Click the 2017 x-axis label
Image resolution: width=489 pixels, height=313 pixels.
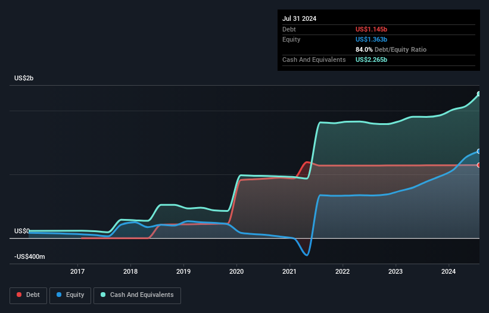tap(77, 271)
